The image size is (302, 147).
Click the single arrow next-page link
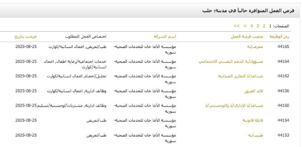(245, 26)
